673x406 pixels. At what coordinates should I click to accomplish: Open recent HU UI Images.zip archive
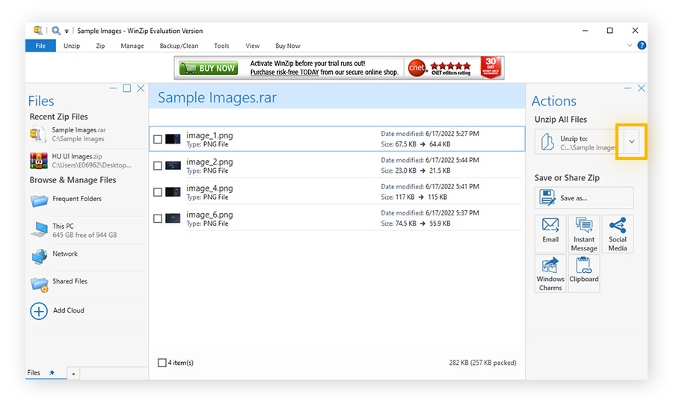point(88,161)
